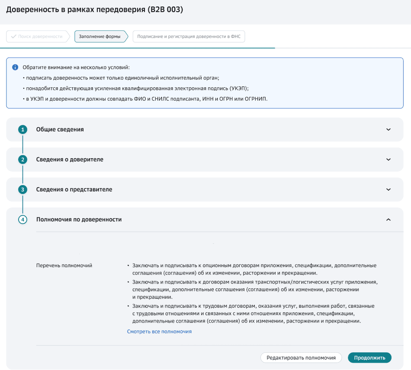Click Общие сведения section title

(x=60, y=129)
